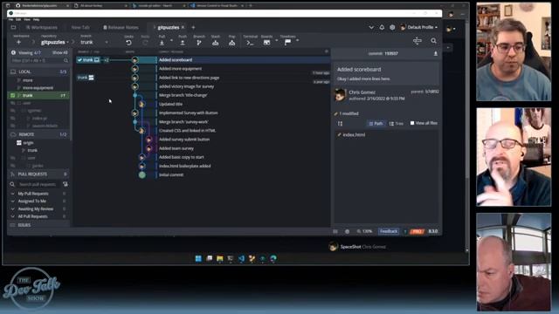Switch to the New Tab tab
The width and height of the screenshot is (559, 314).
click(80, 27)
